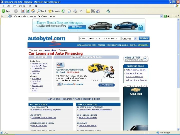180x135 pixels.
Task: Click the vertical scrollbar down arrow
Action: pyautogui.click(x=178, y=129)
